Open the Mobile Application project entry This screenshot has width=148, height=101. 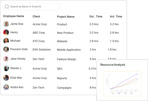(x=69, y=50)
